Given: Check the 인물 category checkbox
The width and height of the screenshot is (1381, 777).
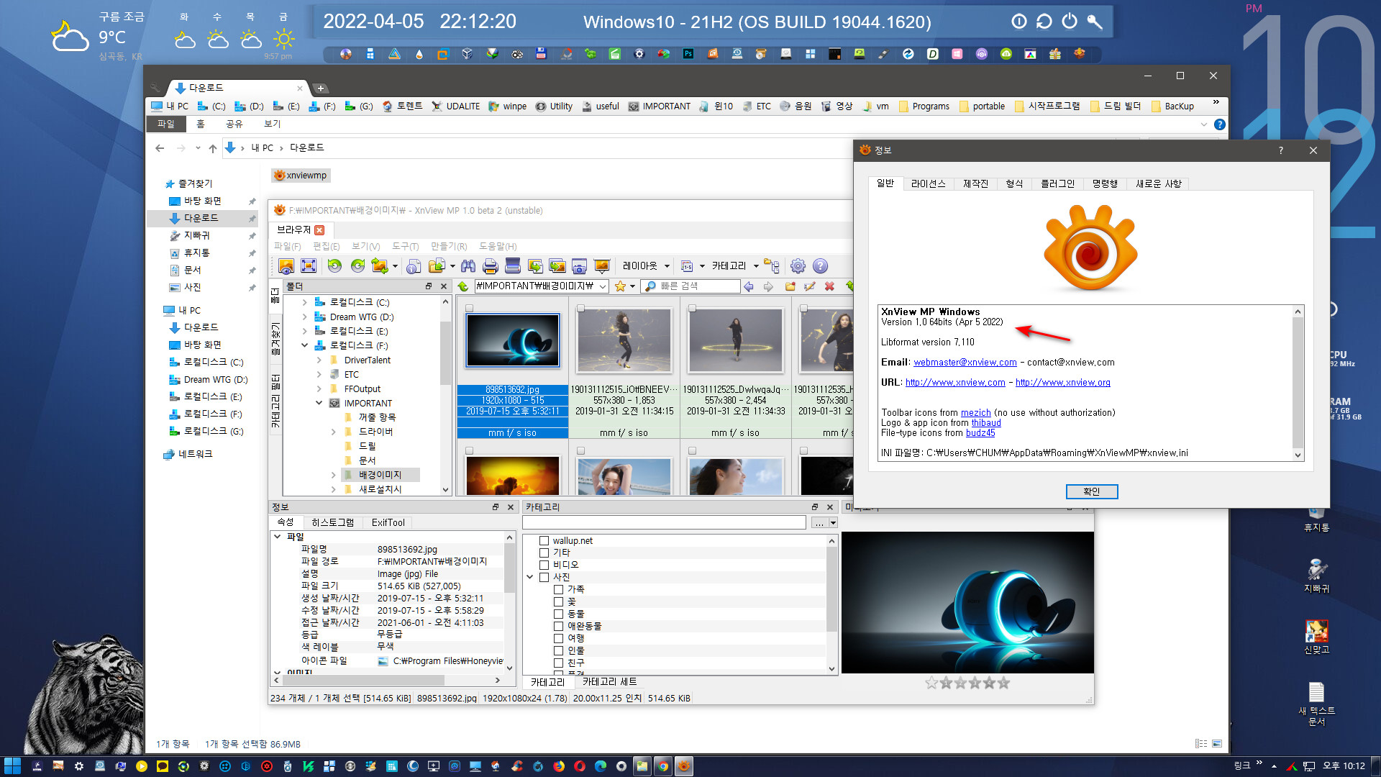Looking at the screenshot, I should (558, 651).
